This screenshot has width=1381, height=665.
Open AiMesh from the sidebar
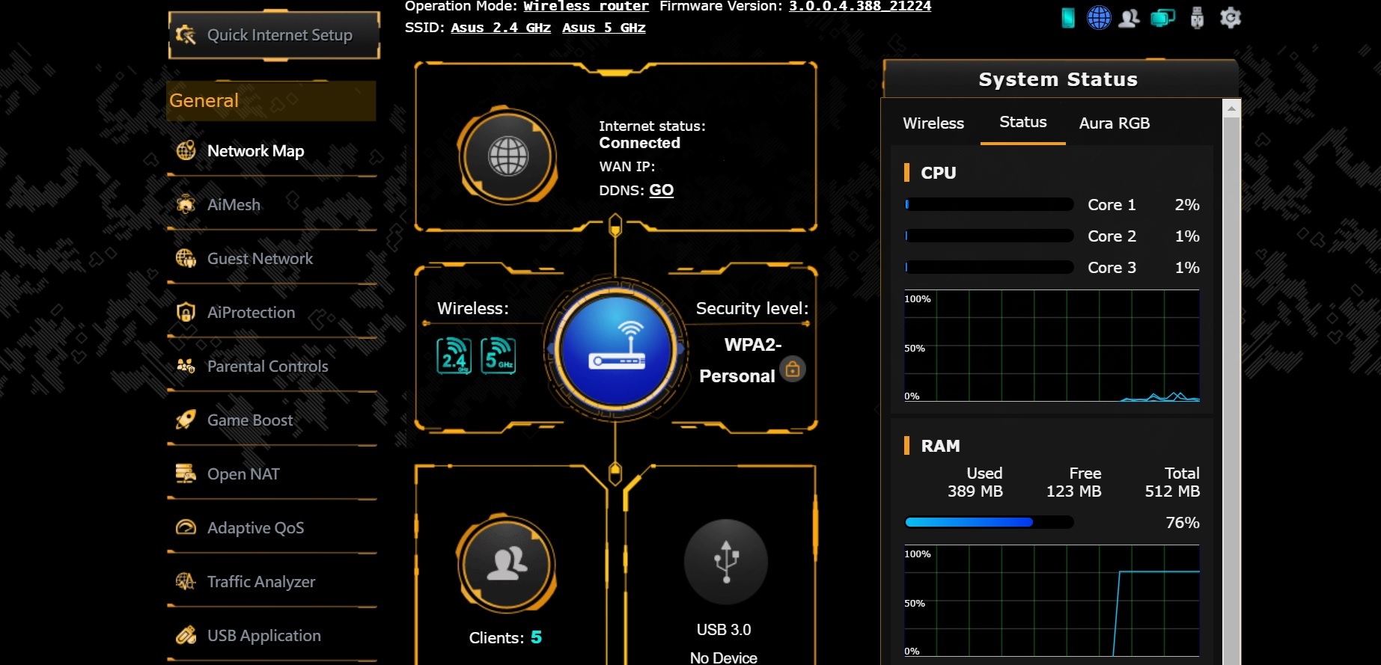point(234,205)
